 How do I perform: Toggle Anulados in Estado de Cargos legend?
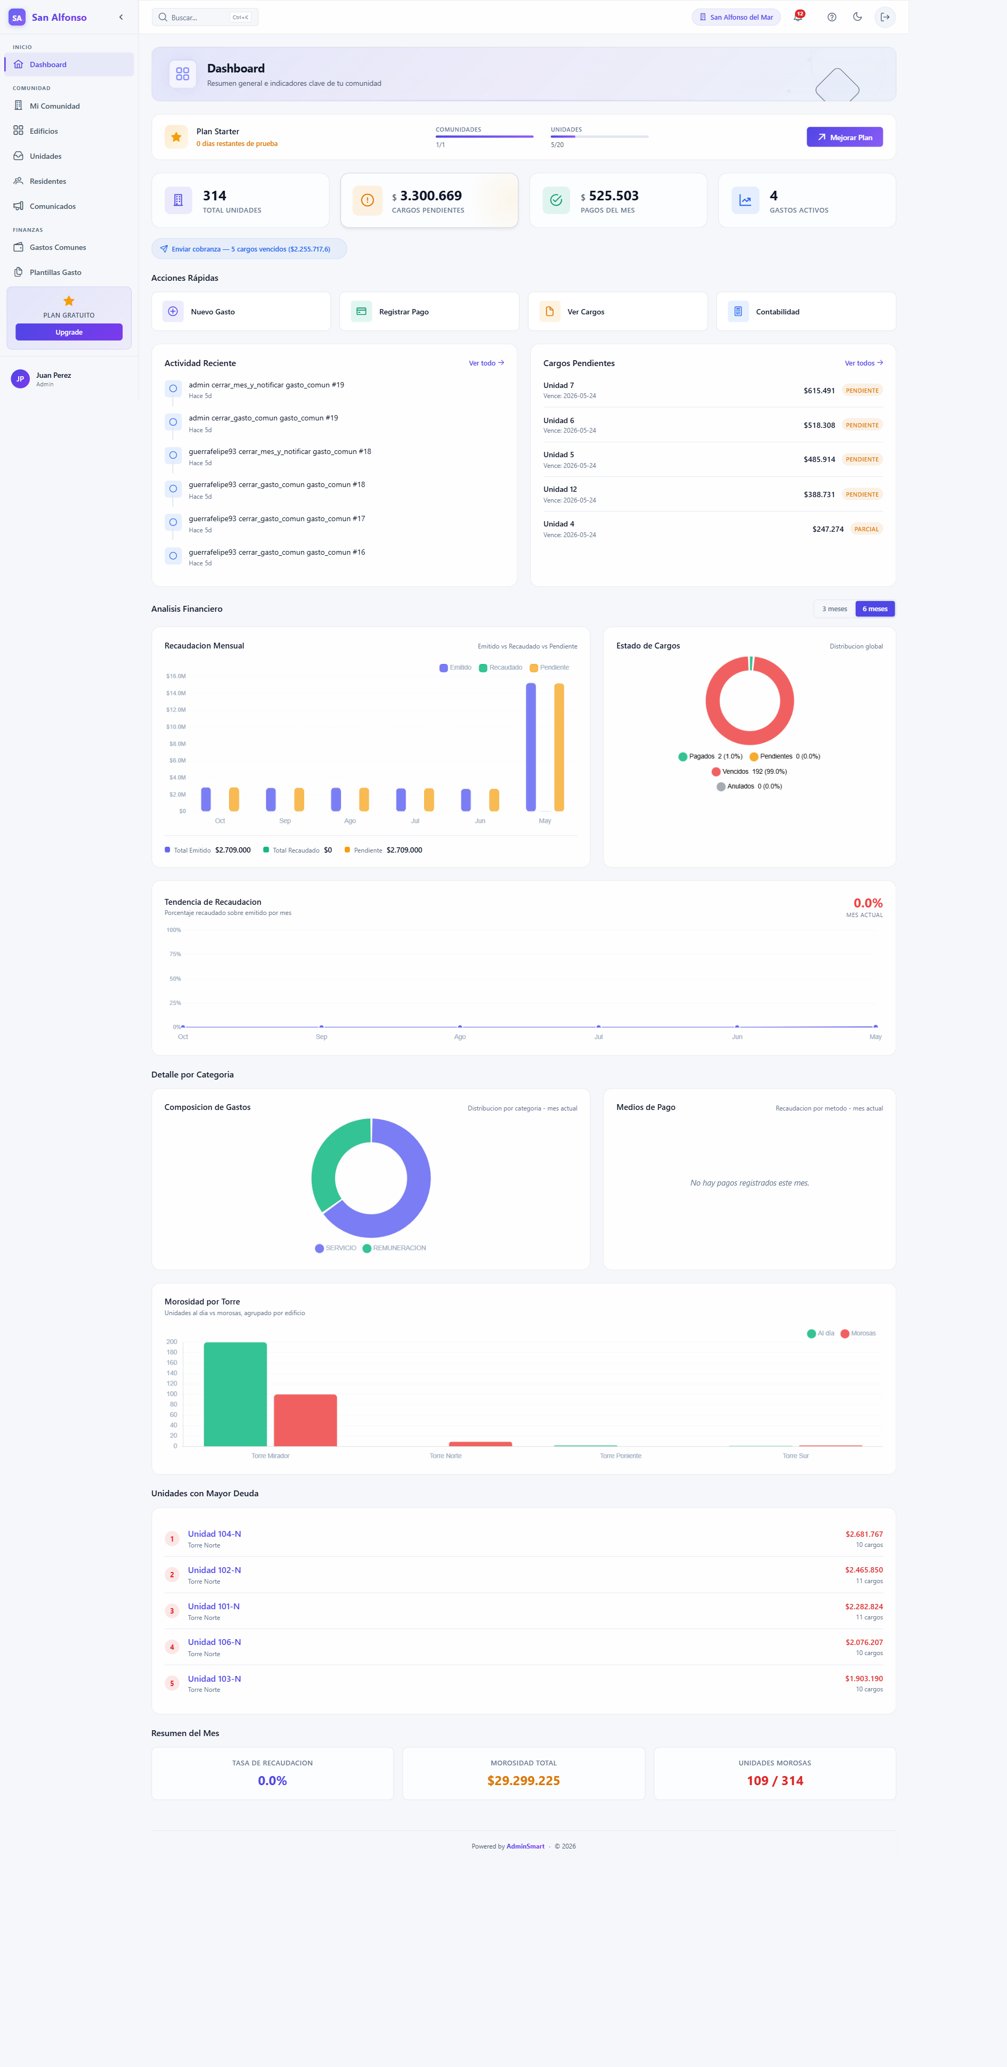(750, 787)
